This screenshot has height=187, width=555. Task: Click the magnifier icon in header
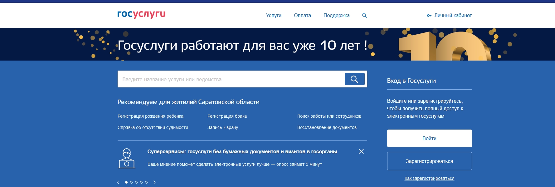[364, 15]
